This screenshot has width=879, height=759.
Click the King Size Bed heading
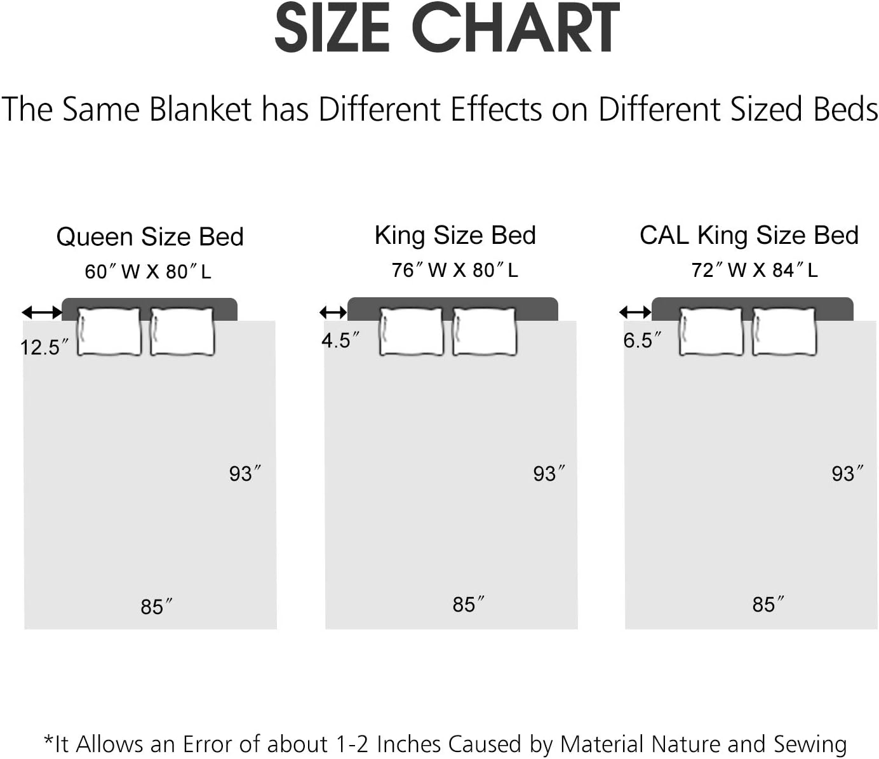point(455,236)
